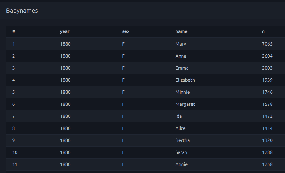285x173 pixels.
Task: Pick the 'Elizabeth' row name cell
Action: point(185,80)
